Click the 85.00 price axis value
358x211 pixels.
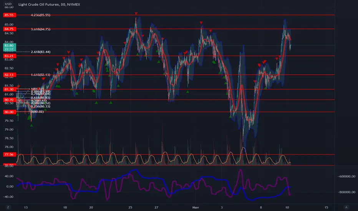pos(9,25)
